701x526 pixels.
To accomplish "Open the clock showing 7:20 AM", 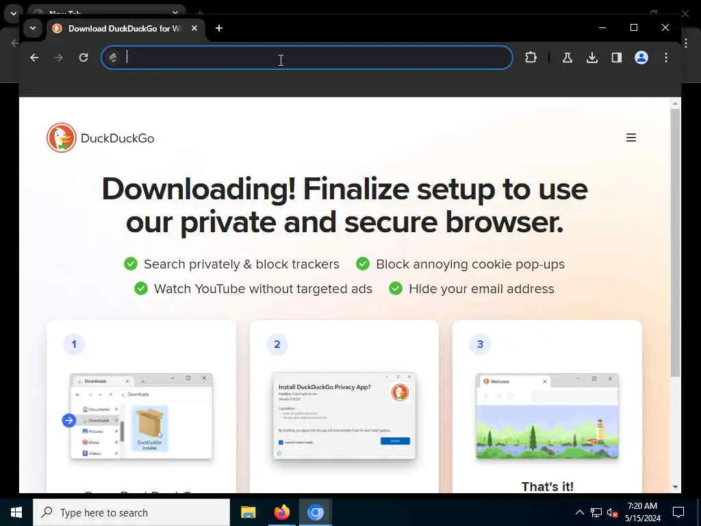I will point(642,512).
